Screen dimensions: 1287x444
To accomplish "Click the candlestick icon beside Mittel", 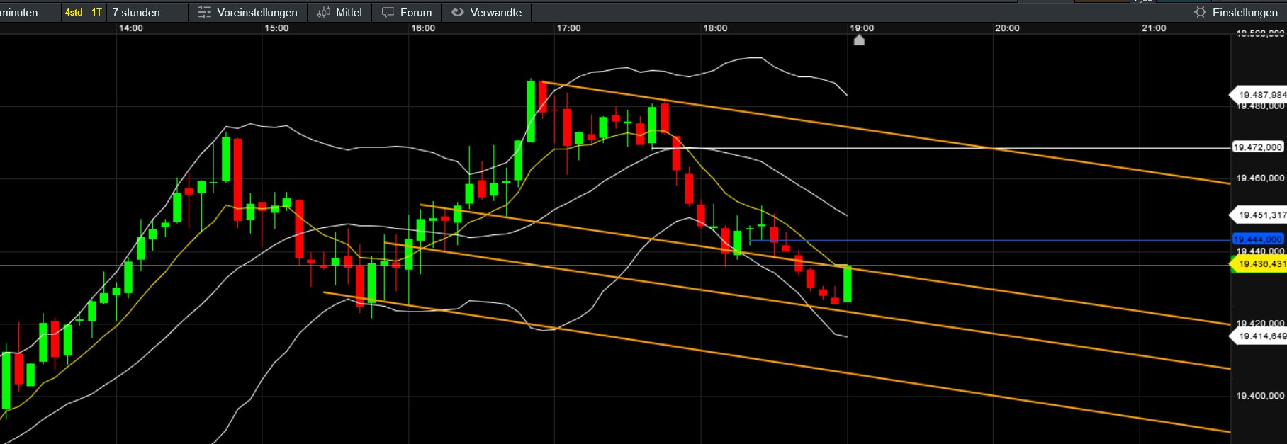I will tap(324, 12).
